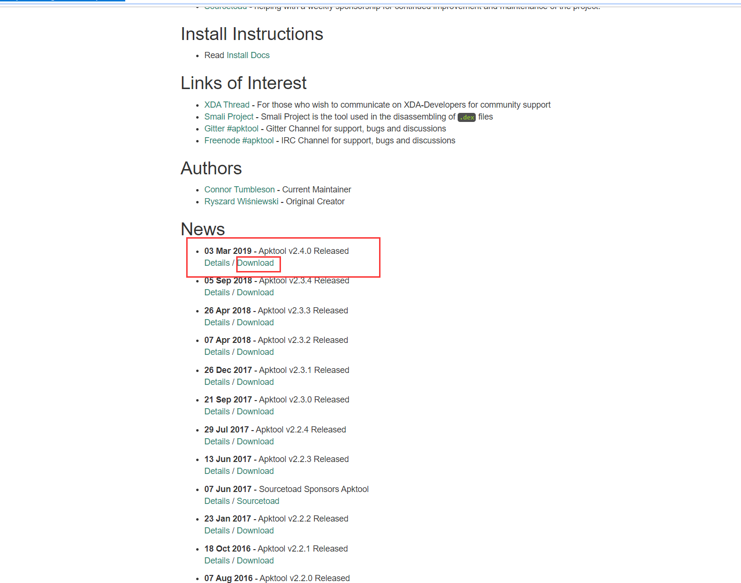Select the text '21 Sep 2017'
The image size is (741, 583).
click(228, 400)
